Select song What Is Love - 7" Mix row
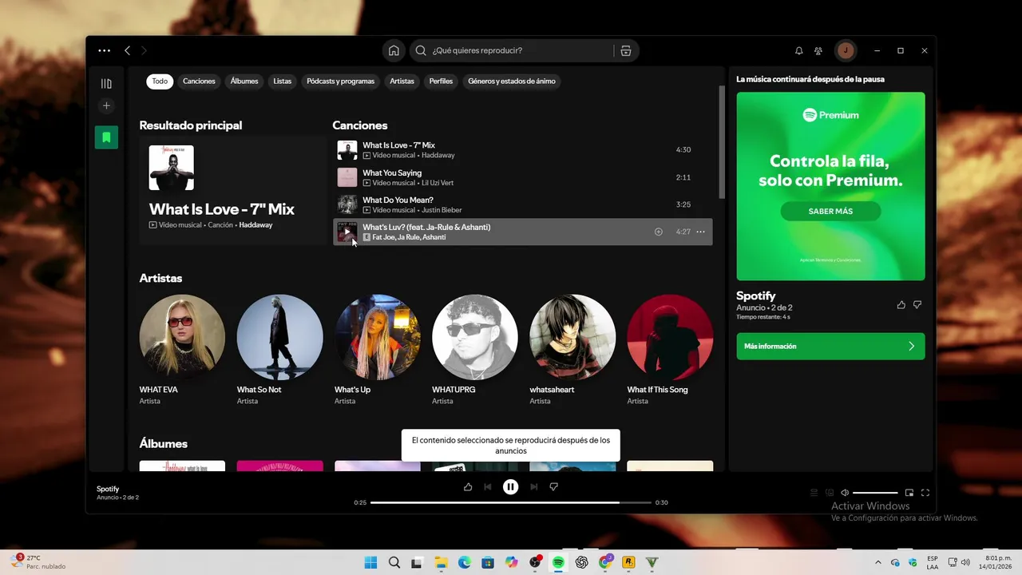This screenshot has width=1022, height=575. pyautogui.click(x=523, y=149)
